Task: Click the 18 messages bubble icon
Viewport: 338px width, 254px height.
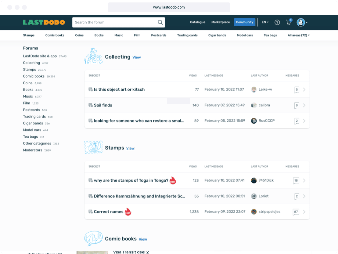Action: click(296, 180)
